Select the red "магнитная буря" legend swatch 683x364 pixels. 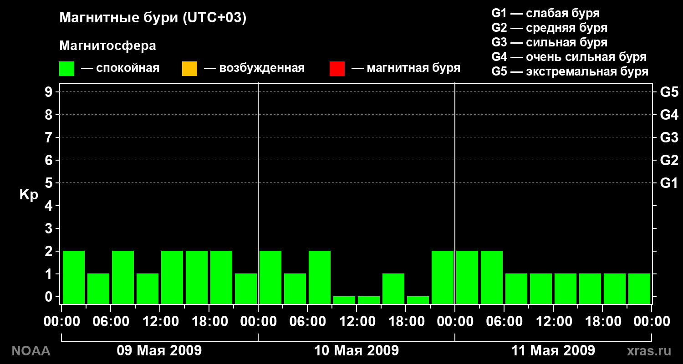pyautogui.click(x=337, y=69)
